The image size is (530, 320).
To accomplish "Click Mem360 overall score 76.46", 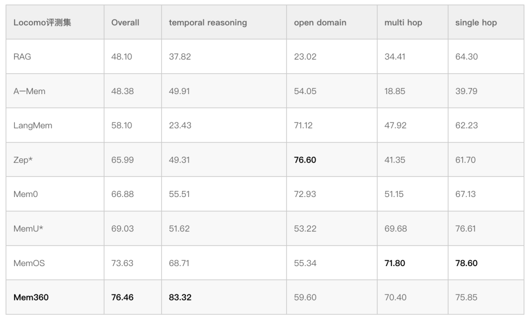I will coord(122,297).
